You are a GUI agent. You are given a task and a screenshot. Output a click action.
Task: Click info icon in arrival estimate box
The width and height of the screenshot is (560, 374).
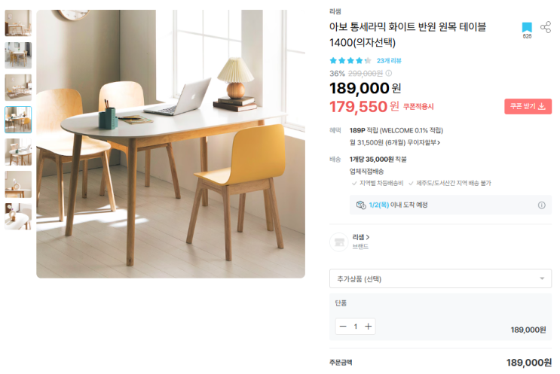(541, 205)
